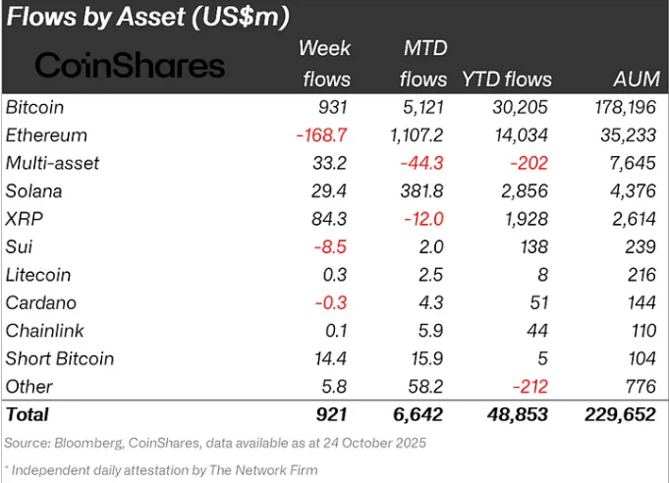Screen dimensions: 669x483
Task: Select the Litecoin row label
Action: pyautogui.click(x=37, y=275)
